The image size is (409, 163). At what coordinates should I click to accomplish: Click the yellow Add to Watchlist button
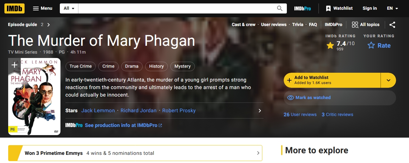point(332,80)
